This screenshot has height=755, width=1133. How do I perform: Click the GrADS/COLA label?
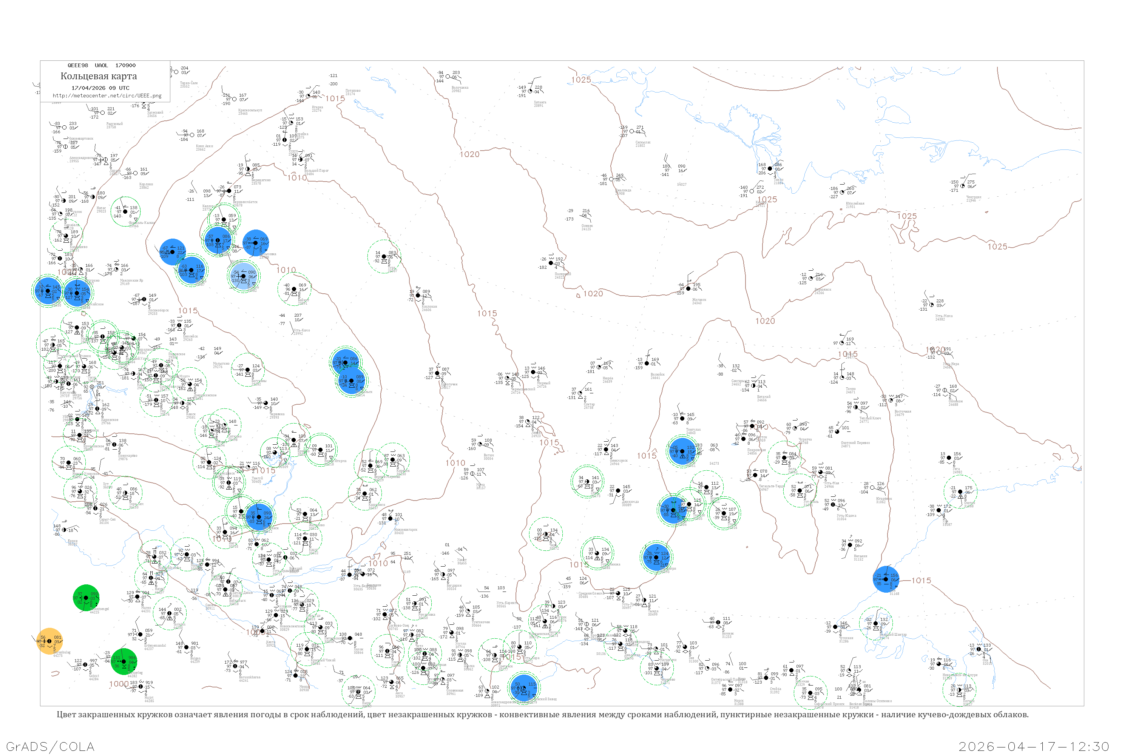click(50, 746)
